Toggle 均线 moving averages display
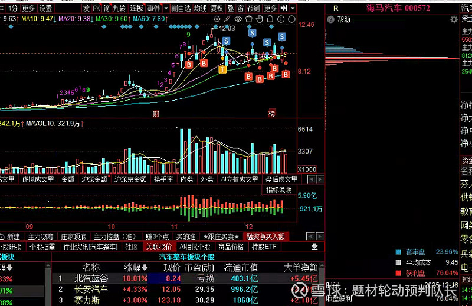The width and height of the screenshot is (472, 306). point(200,8)
